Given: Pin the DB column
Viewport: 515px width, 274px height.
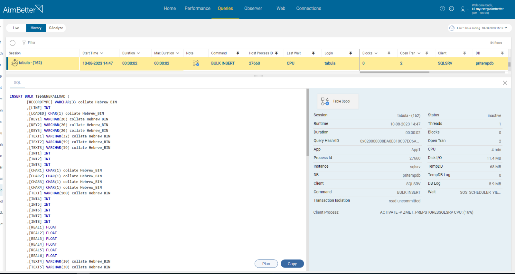Looking at the screenshot, I should pos(502,53).
